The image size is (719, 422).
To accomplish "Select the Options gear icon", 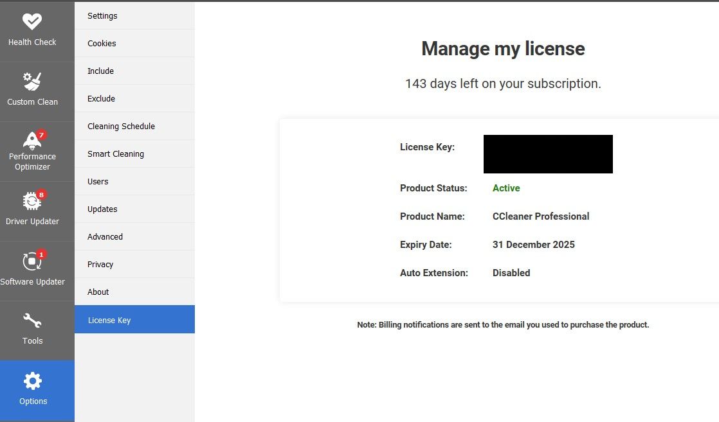I will [x=33, y=381].
